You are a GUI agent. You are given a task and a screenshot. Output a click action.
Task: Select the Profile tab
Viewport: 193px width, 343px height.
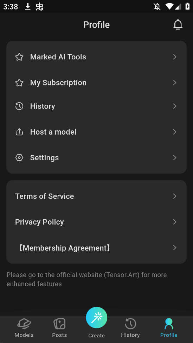(x=169, y=328)
